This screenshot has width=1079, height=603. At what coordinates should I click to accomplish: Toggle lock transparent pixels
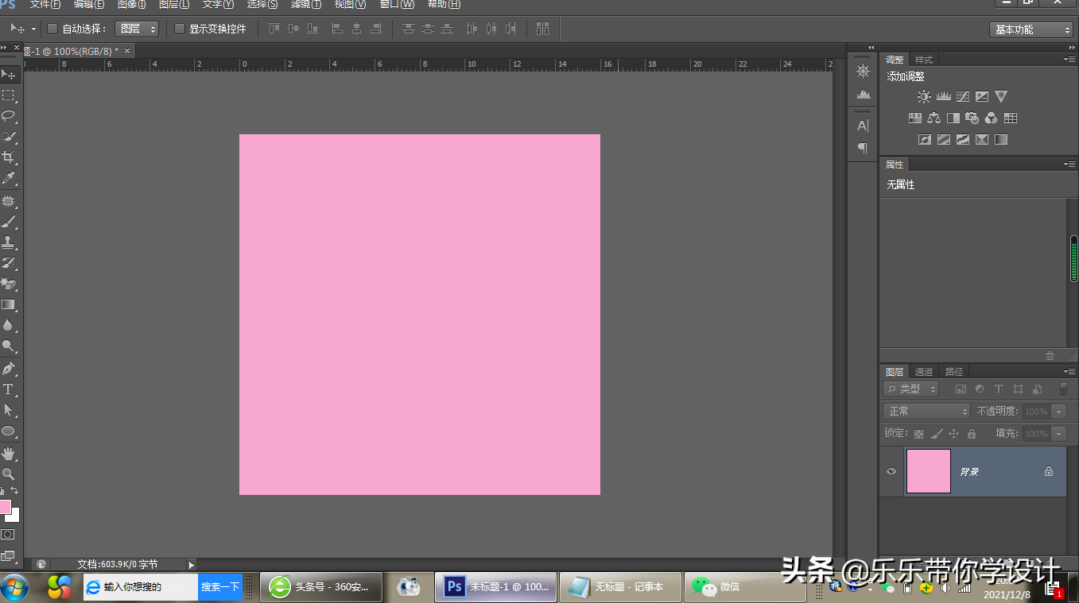(x=918, y=434)
